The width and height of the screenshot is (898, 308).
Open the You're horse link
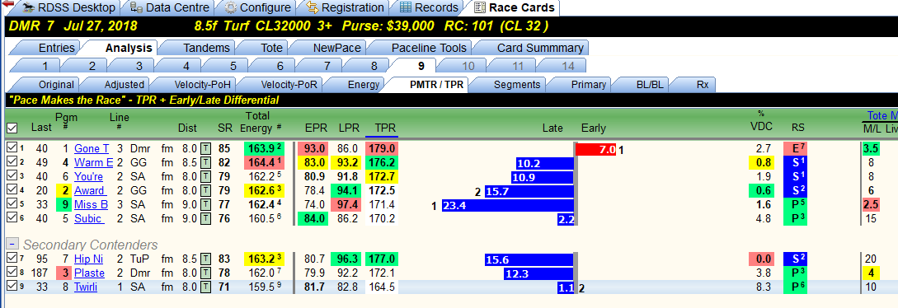coord(90,176)
